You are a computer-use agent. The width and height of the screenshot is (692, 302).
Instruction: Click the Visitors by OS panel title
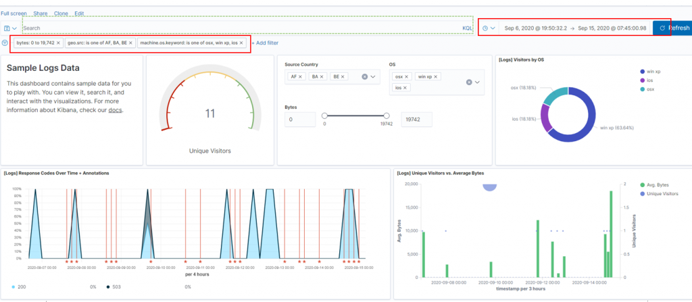521,59
